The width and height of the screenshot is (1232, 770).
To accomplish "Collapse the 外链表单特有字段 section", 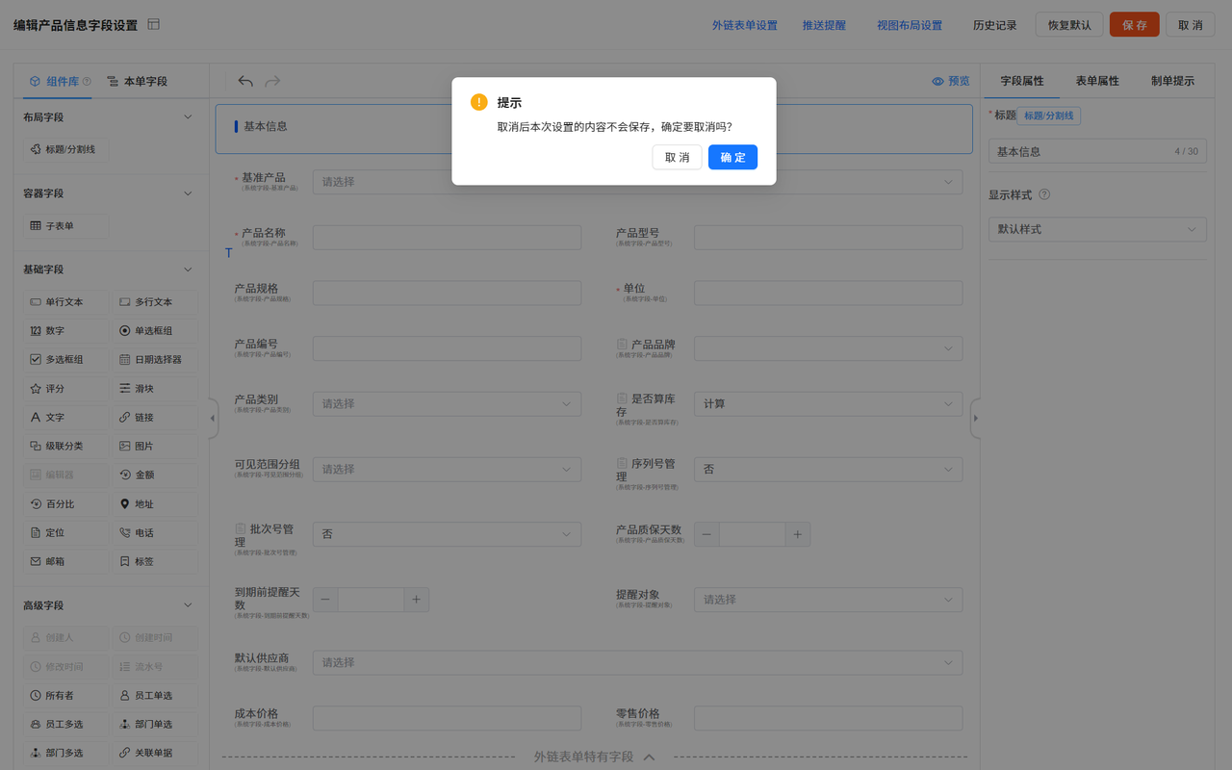I will [x=649, y=757].
